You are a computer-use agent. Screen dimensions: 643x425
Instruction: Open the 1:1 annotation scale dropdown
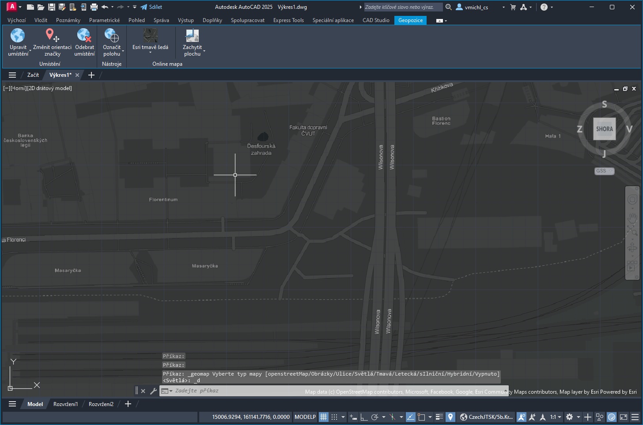[555, 417]
